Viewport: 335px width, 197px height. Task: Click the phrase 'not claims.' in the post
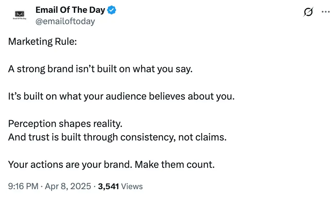click(202, 137)
